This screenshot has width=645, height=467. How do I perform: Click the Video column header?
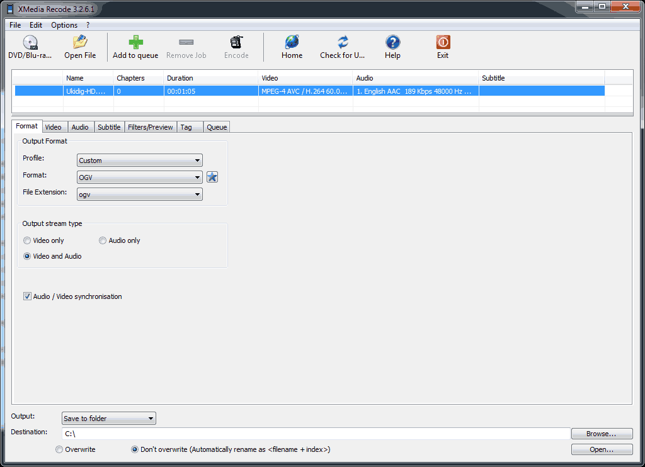pos(305,78)
